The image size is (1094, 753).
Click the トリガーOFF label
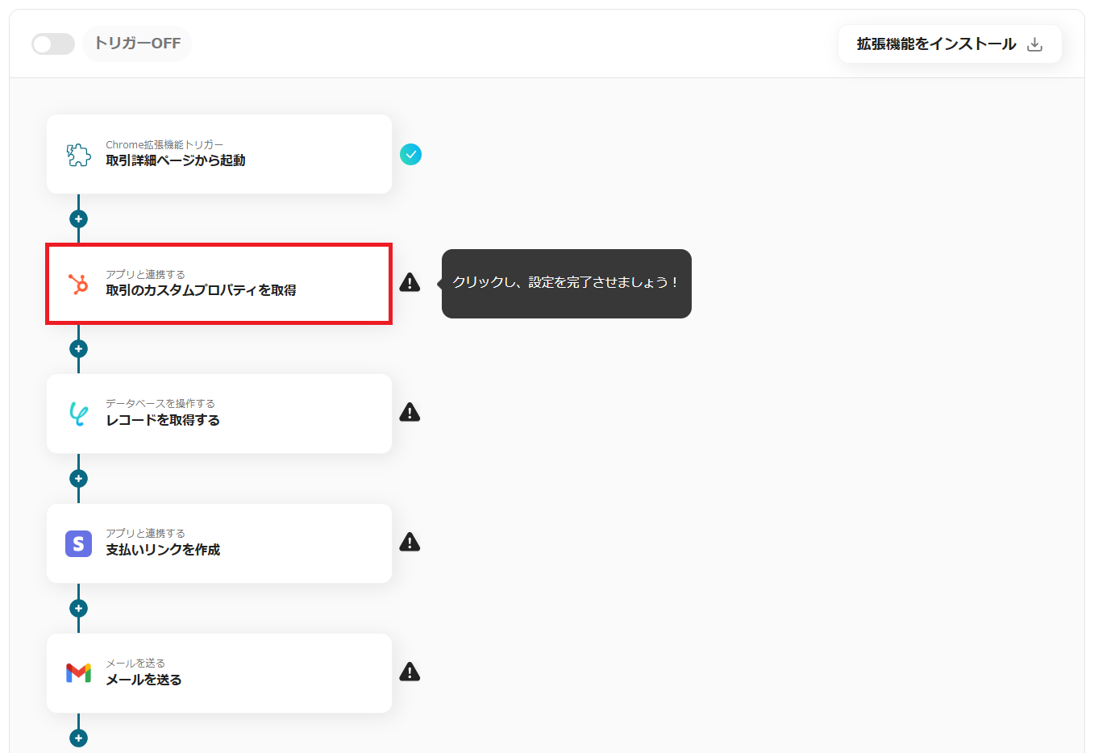[x=137, y=44]
